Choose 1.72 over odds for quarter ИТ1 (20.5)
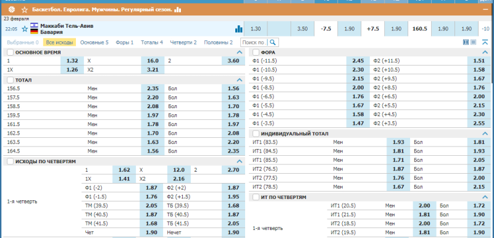The height and width of the screenshot is (238, 494). pyautogui.click(x=479, y=205)
